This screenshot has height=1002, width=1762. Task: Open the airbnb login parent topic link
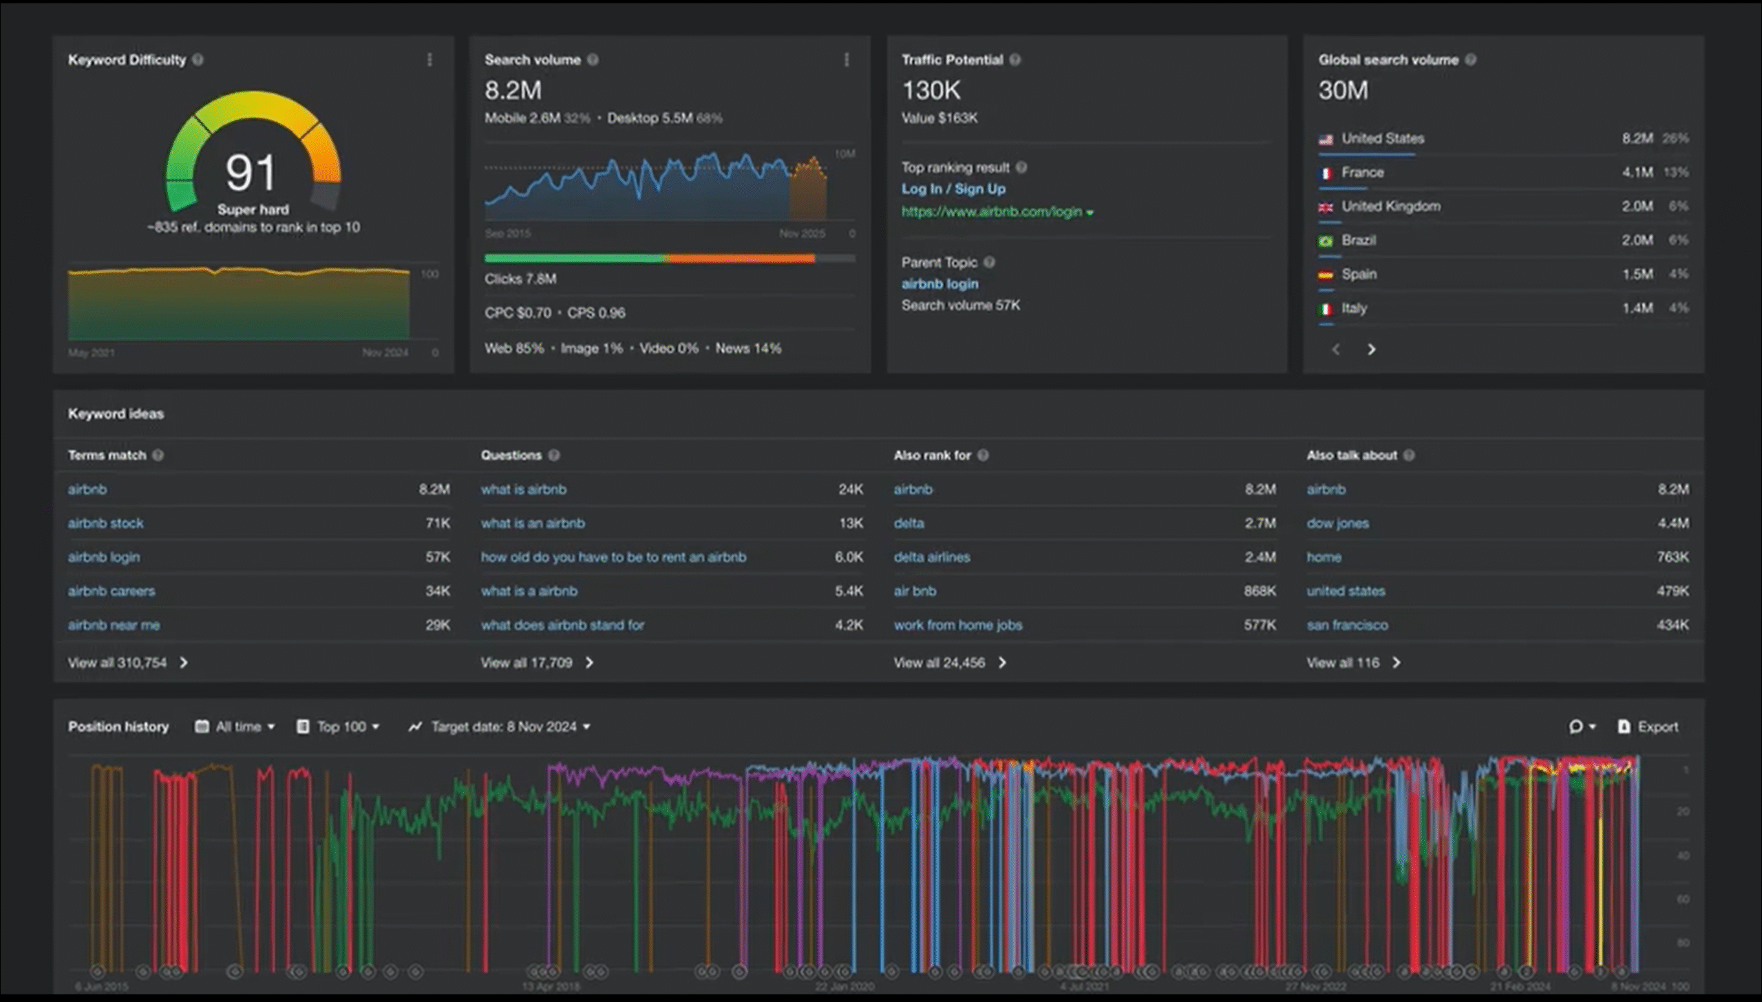(940, 284)
